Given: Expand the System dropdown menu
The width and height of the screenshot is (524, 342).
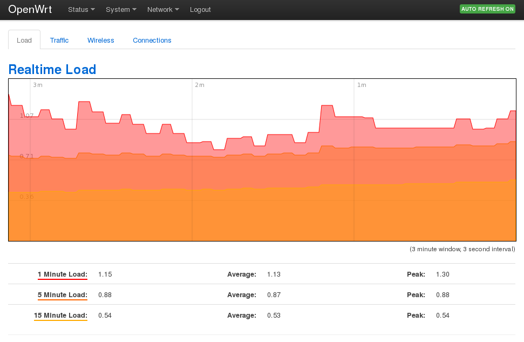Looking at the screenshot, I should point(121,10).
